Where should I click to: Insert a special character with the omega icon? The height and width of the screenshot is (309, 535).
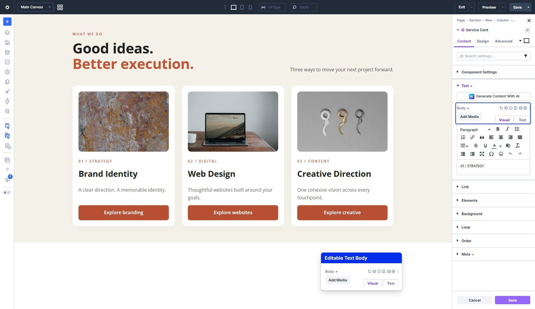coord(491,154)
